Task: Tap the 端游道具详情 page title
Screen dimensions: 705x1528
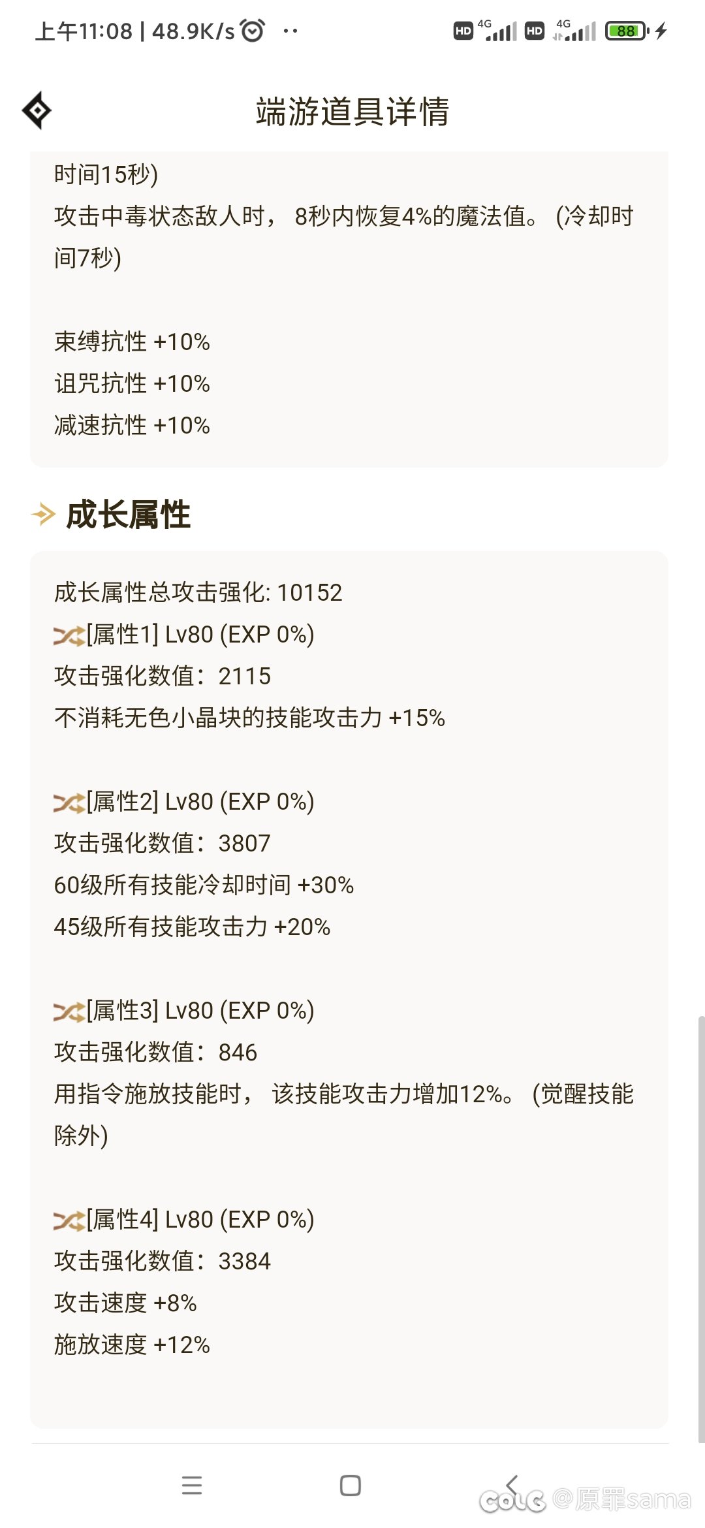Action: pyautogui.click(x=352, y=111)
